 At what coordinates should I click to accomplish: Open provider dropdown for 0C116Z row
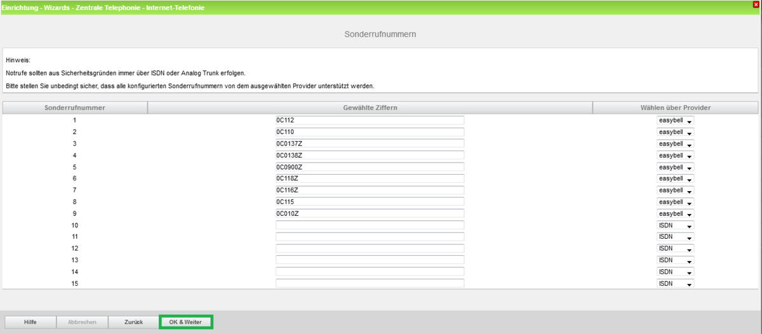coord(675,190)
